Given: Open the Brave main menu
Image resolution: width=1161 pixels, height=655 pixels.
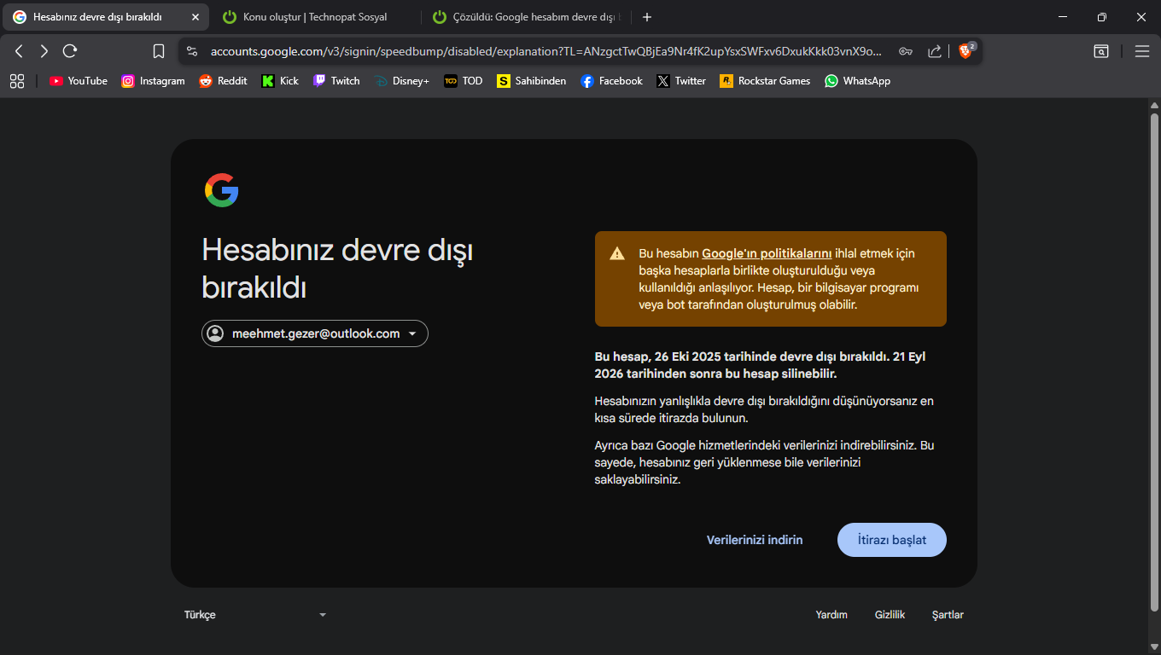Looking at the screenshot, I should click(x=1142, y=51).
